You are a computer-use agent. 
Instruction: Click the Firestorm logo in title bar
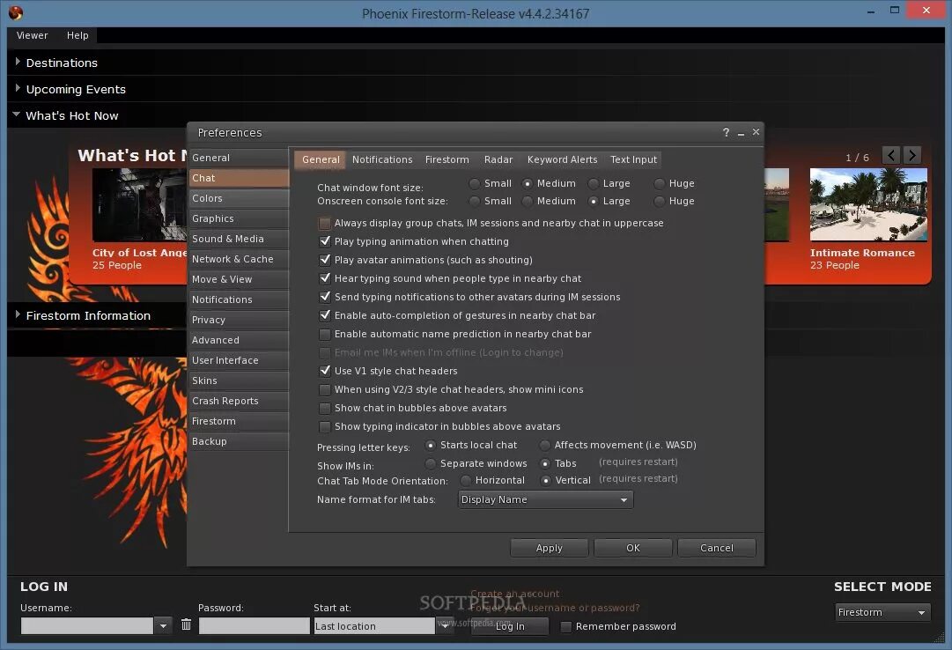[15, 12]
